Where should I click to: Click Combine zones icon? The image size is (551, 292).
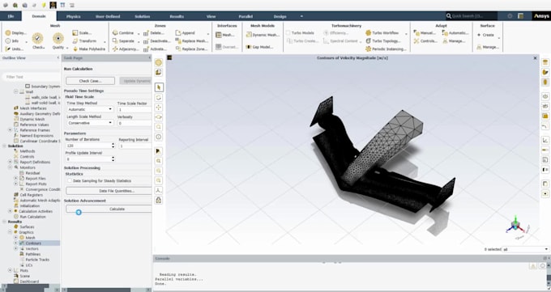point(115,33)
